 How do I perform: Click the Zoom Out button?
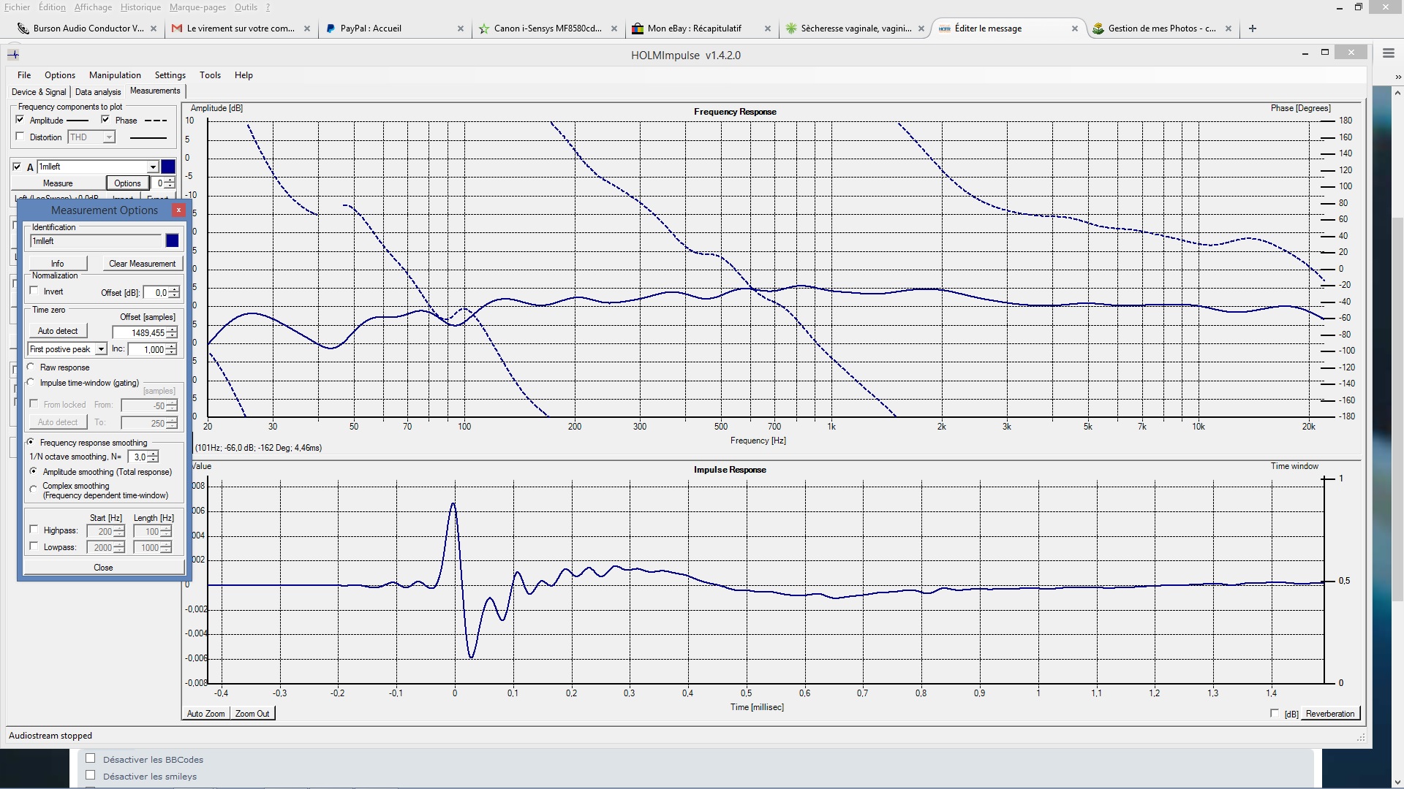click(252, 714)
